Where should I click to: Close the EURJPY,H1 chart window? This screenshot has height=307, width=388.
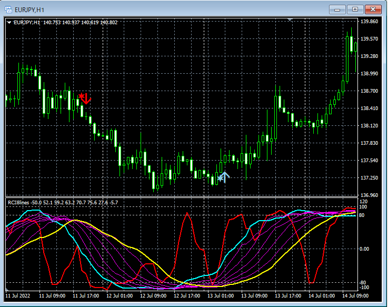(373, 9)
